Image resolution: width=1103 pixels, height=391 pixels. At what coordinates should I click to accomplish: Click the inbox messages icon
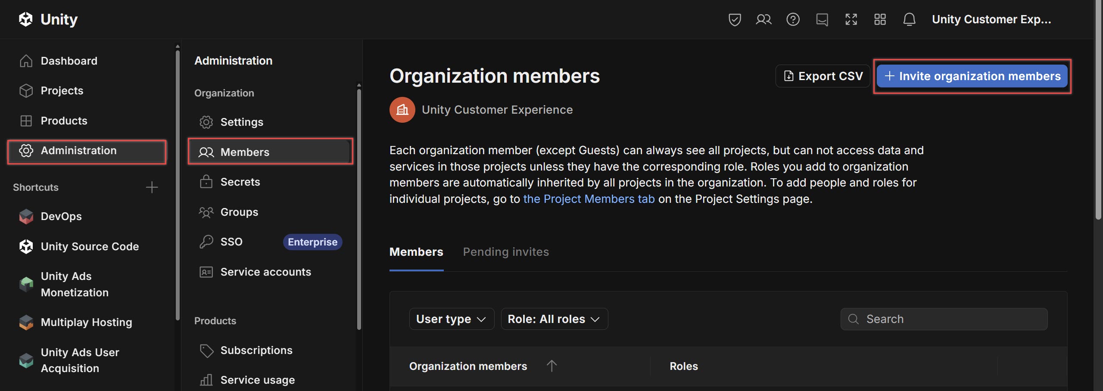coord(822,19)
